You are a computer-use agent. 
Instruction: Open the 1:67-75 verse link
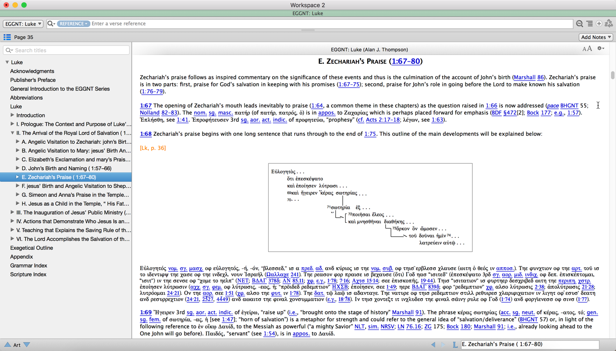click(x=349, y=84)
